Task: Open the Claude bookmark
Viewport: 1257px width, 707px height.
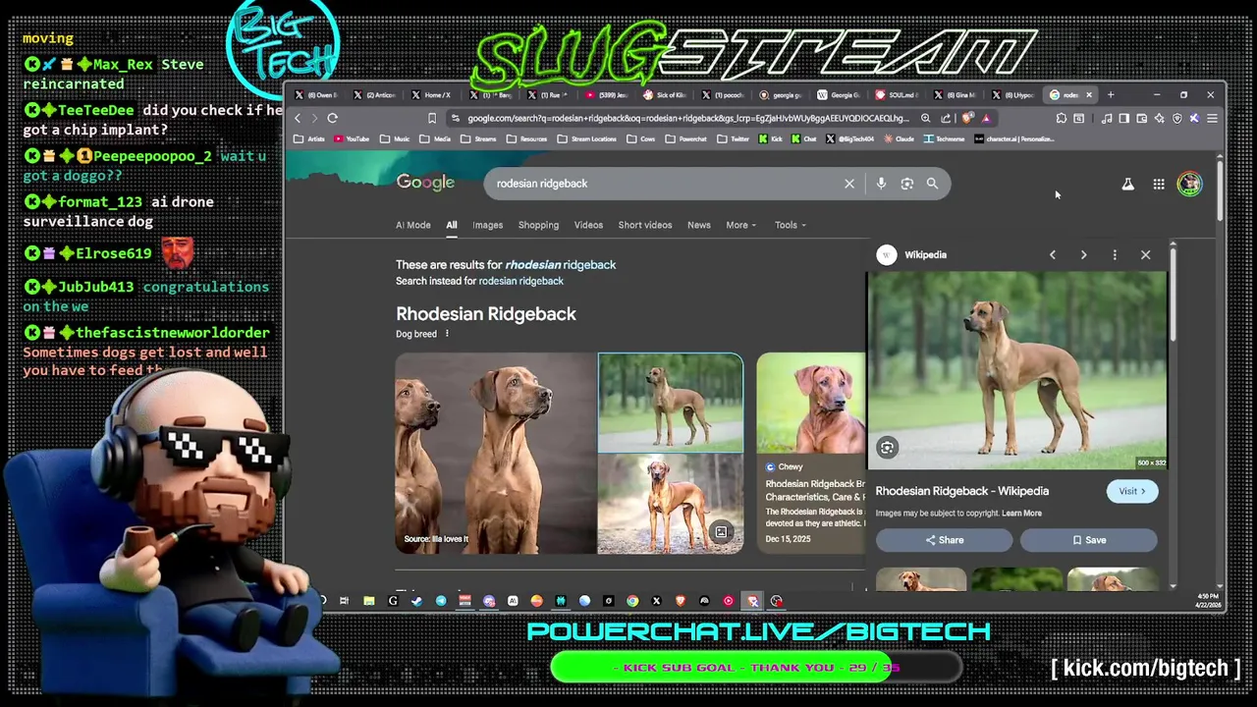Action: 899,139
